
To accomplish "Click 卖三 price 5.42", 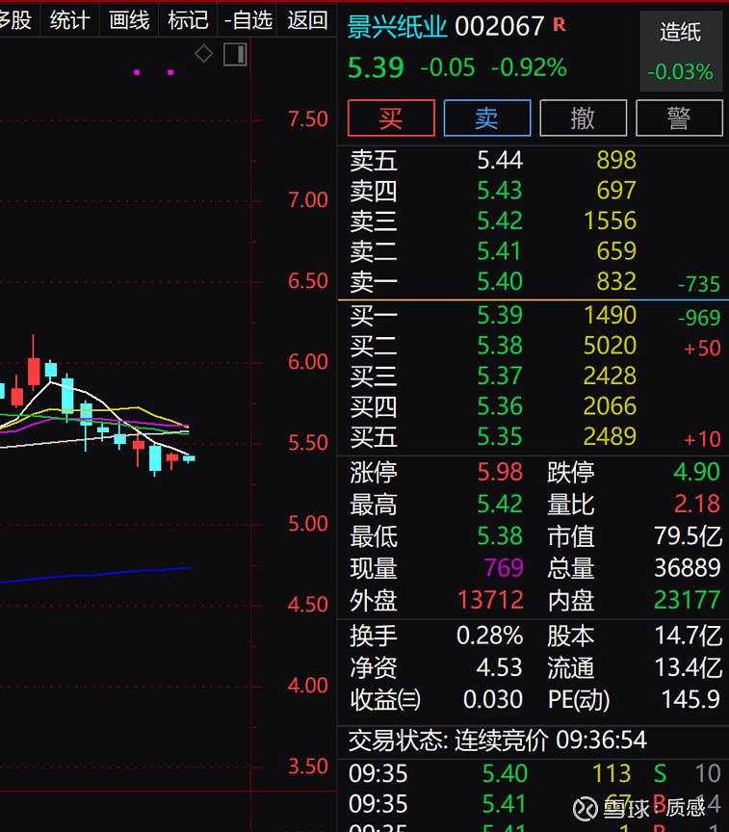I will point(500,221).
